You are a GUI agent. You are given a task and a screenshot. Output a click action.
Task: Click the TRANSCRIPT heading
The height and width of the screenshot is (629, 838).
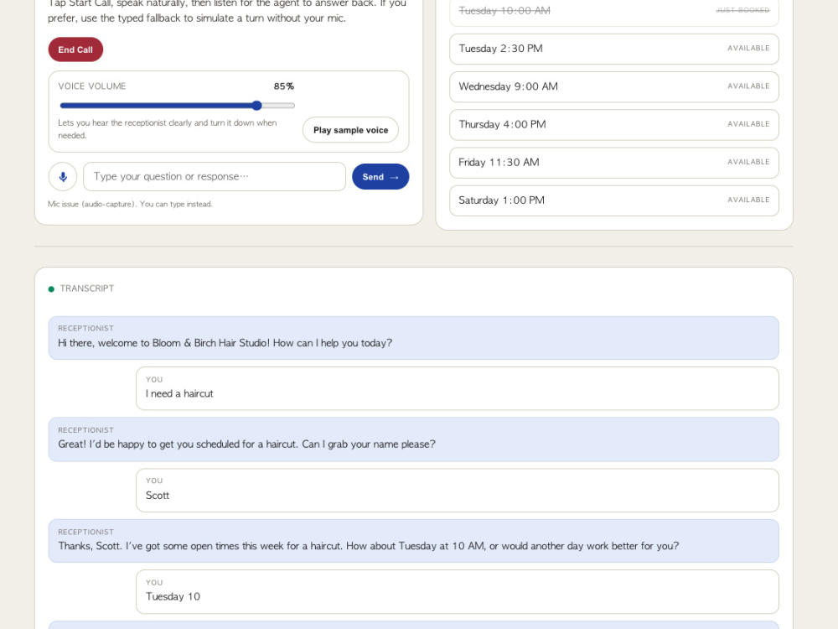point(87,289)
